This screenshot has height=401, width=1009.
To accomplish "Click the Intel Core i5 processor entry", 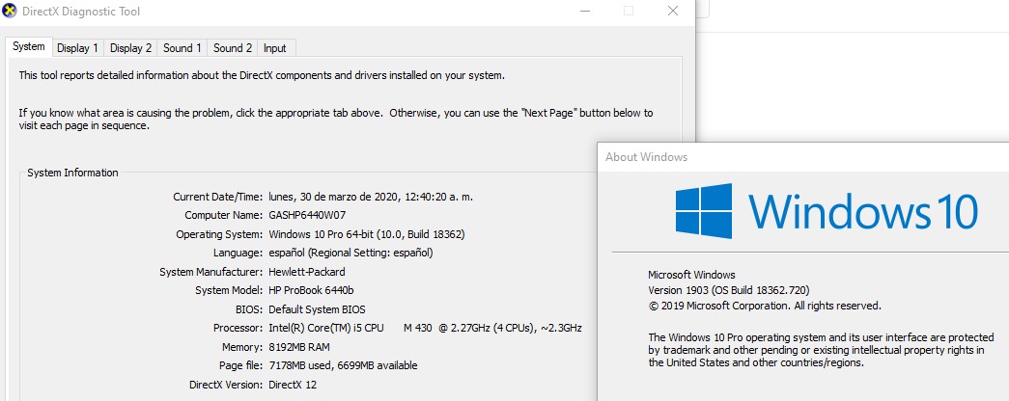I will coord(424,328).
